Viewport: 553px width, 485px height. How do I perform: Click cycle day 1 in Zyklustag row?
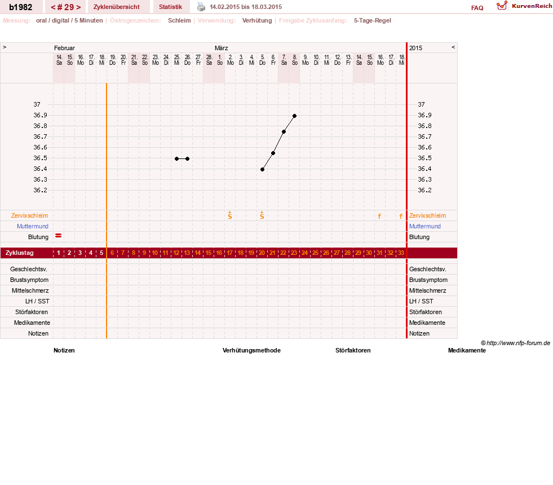point(59,253)
